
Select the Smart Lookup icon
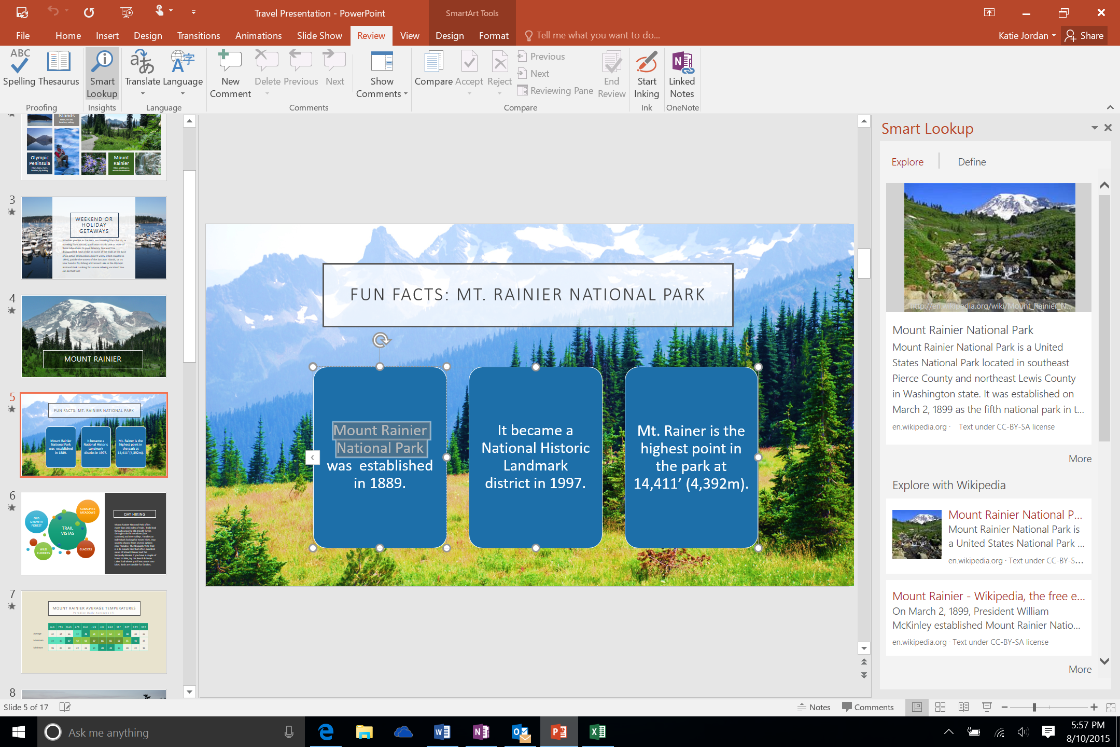tap(103, 73)
